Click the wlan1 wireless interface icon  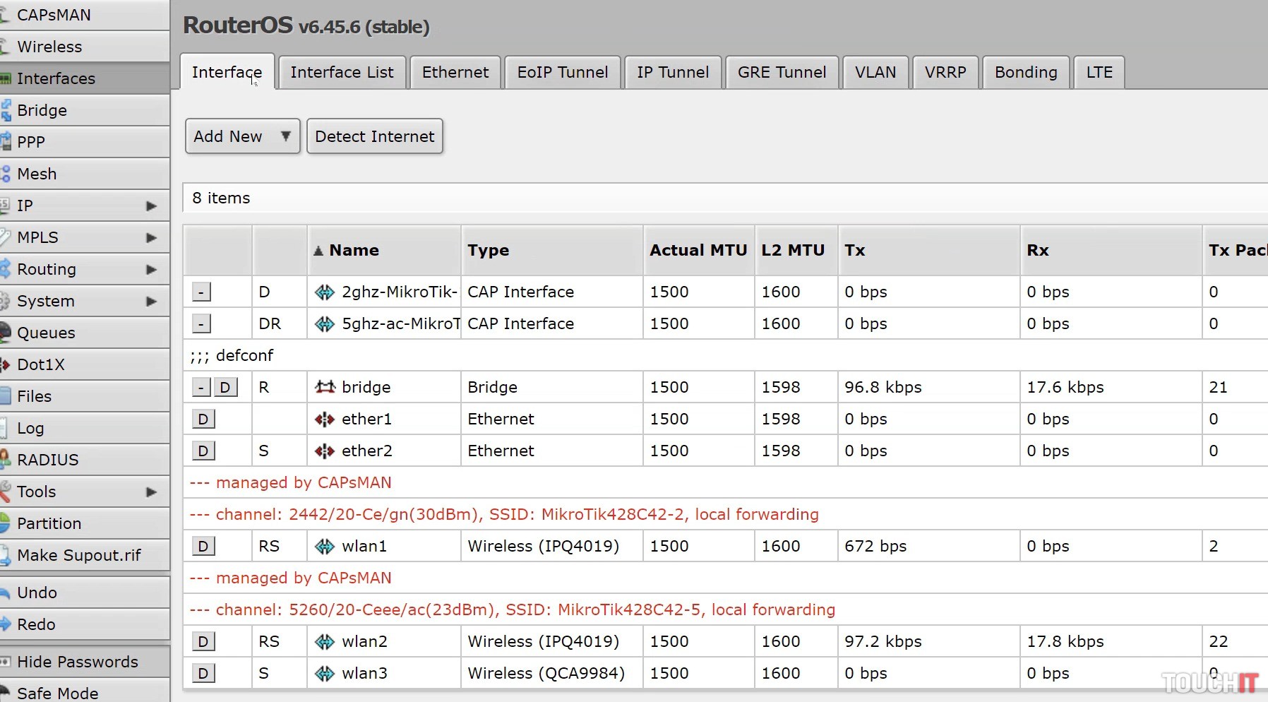(325, 546)
